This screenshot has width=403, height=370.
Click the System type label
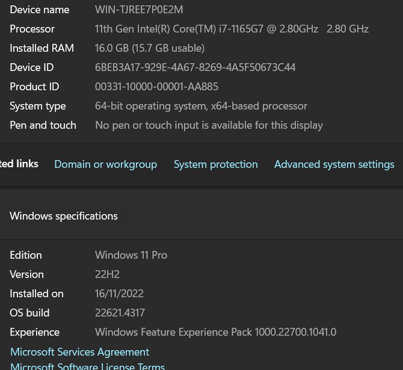[38, 106]
